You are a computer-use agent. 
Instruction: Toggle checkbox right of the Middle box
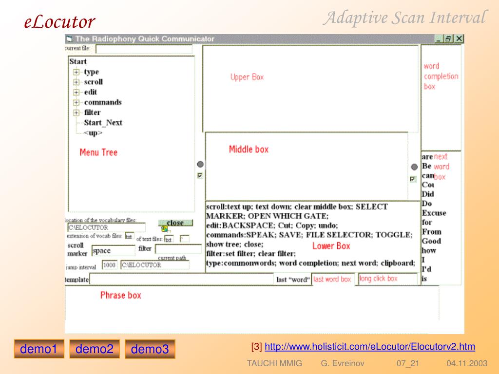pos(413,179)
